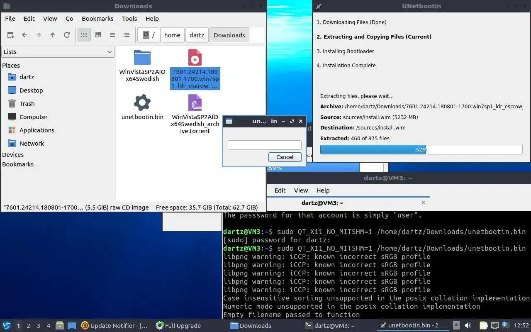Open the start menu bird icon
This screenshot has width=531, height=332.
tap(7, 325)
